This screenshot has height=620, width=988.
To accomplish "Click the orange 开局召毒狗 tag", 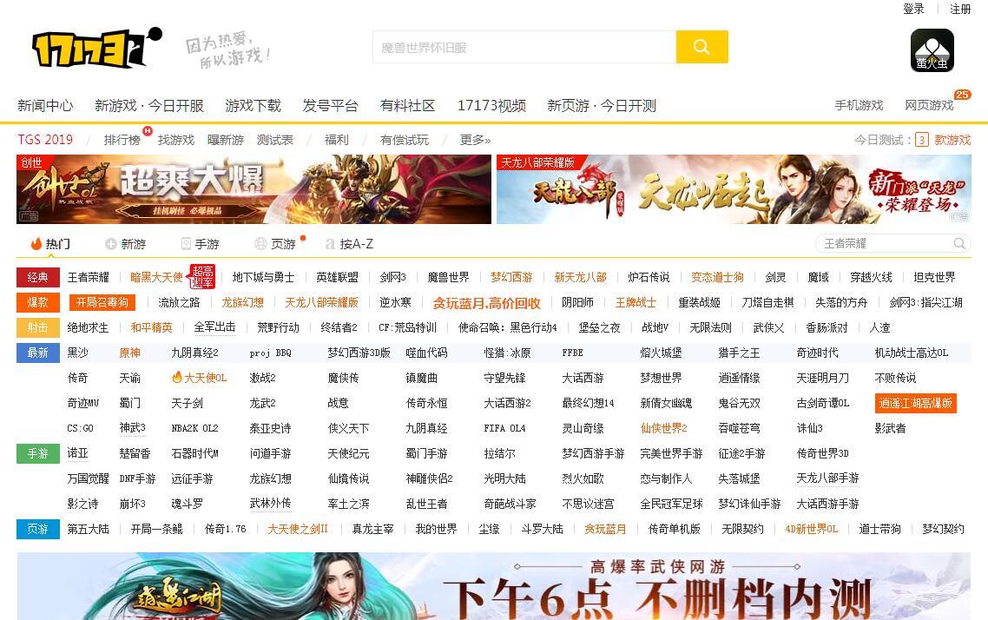I will point(102,303).
